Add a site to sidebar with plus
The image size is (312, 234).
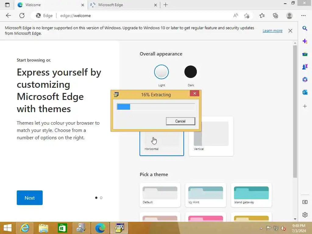coord(305,106)
